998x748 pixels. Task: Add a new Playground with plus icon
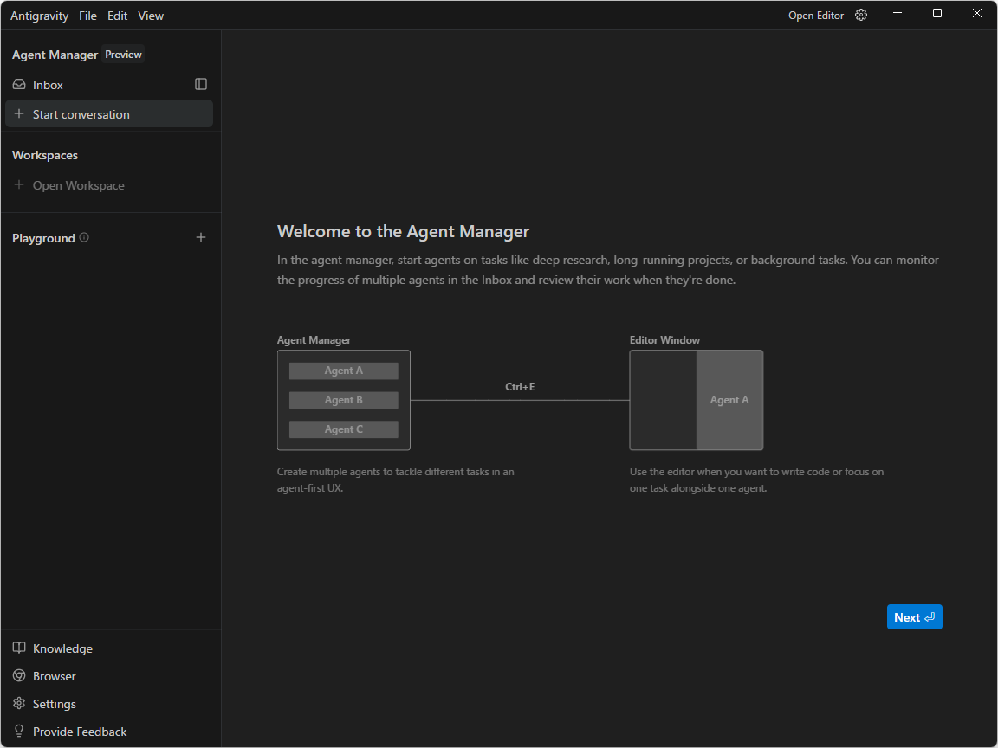pos(201,237)
